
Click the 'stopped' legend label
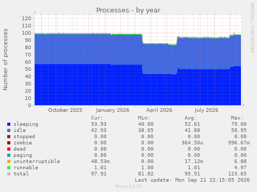click(24, 137)
